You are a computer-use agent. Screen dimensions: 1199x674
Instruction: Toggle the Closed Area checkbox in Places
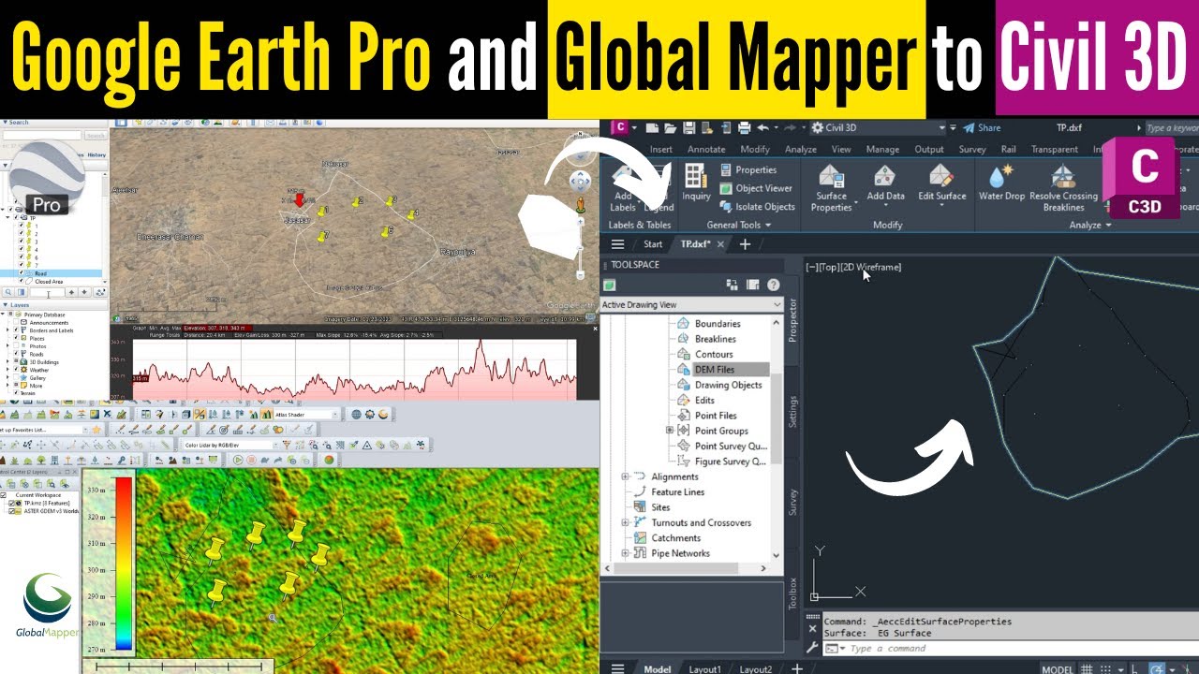tap(21, 281)
